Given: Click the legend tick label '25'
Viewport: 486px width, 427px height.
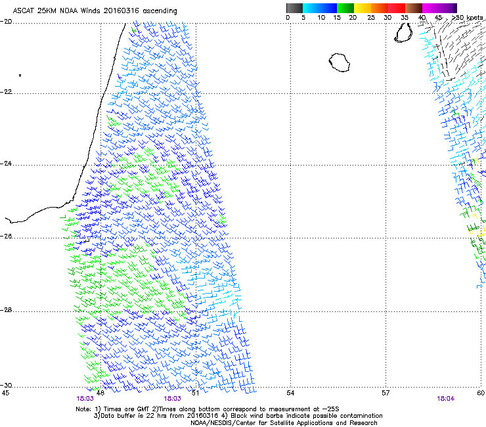Looking at the screenshot, I should click(371, 18).
